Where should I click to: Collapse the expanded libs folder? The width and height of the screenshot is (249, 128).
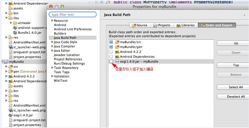(7, 18)
